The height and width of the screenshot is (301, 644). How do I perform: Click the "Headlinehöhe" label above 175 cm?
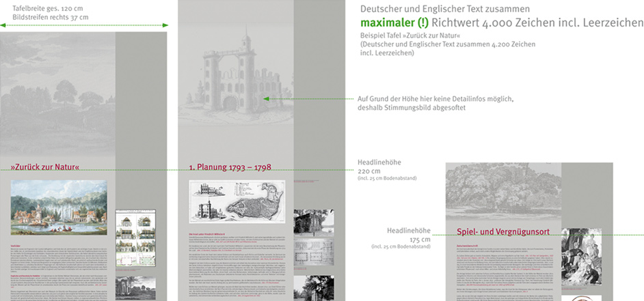(409, 231)
